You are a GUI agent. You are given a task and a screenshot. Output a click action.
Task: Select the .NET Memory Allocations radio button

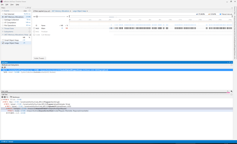3,17
